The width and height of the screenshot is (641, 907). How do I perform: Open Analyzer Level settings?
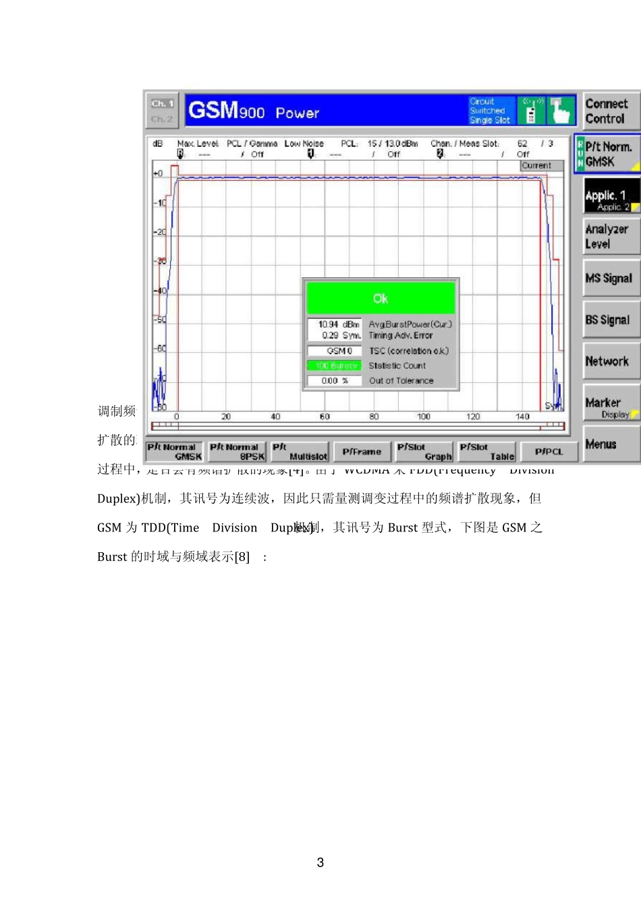(x=611, y=237)
